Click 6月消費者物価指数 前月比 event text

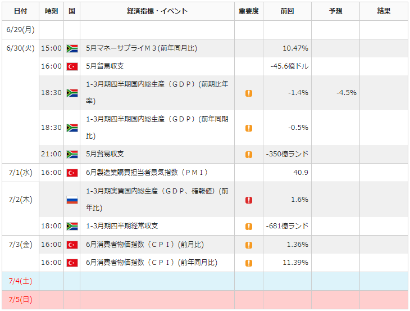point(145,245)
